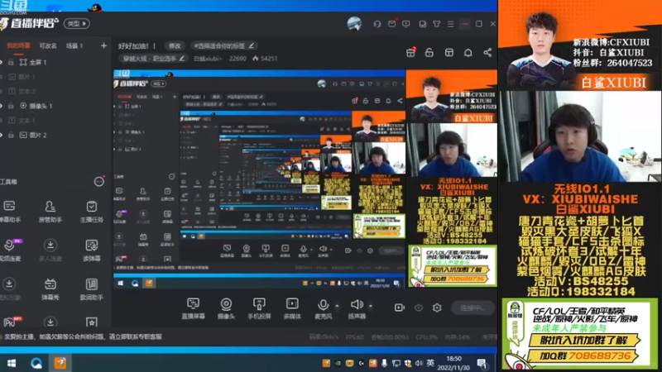Open the layout panel icon
662x372 pixels.
[449, 52]
